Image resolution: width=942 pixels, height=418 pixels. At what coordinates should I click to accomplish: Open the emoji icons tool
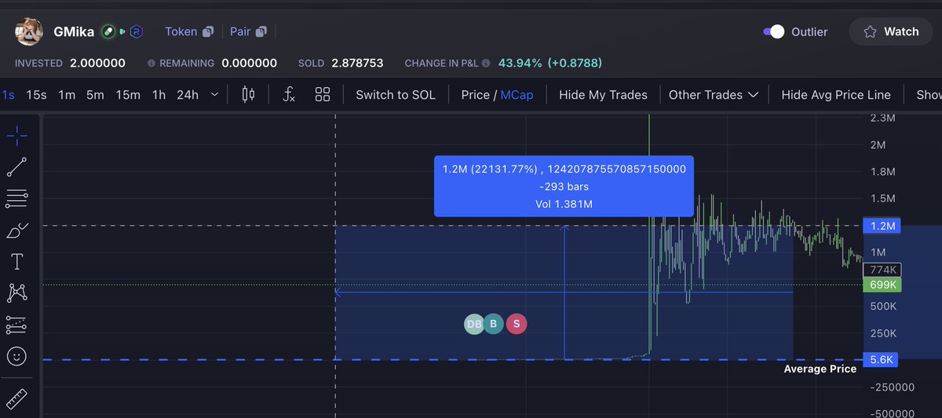tap(17, 356)
